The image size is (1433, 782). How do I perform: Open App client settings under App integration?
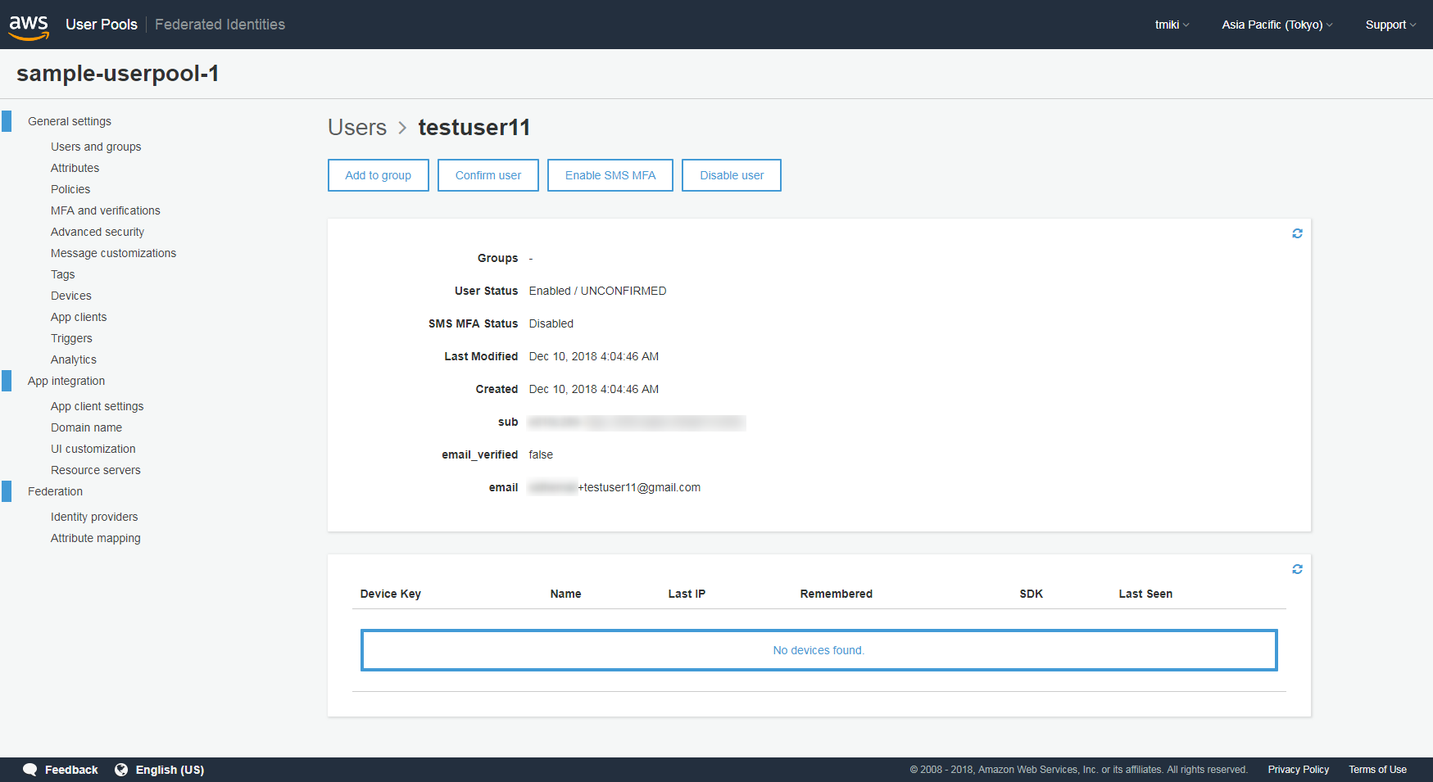97,406
